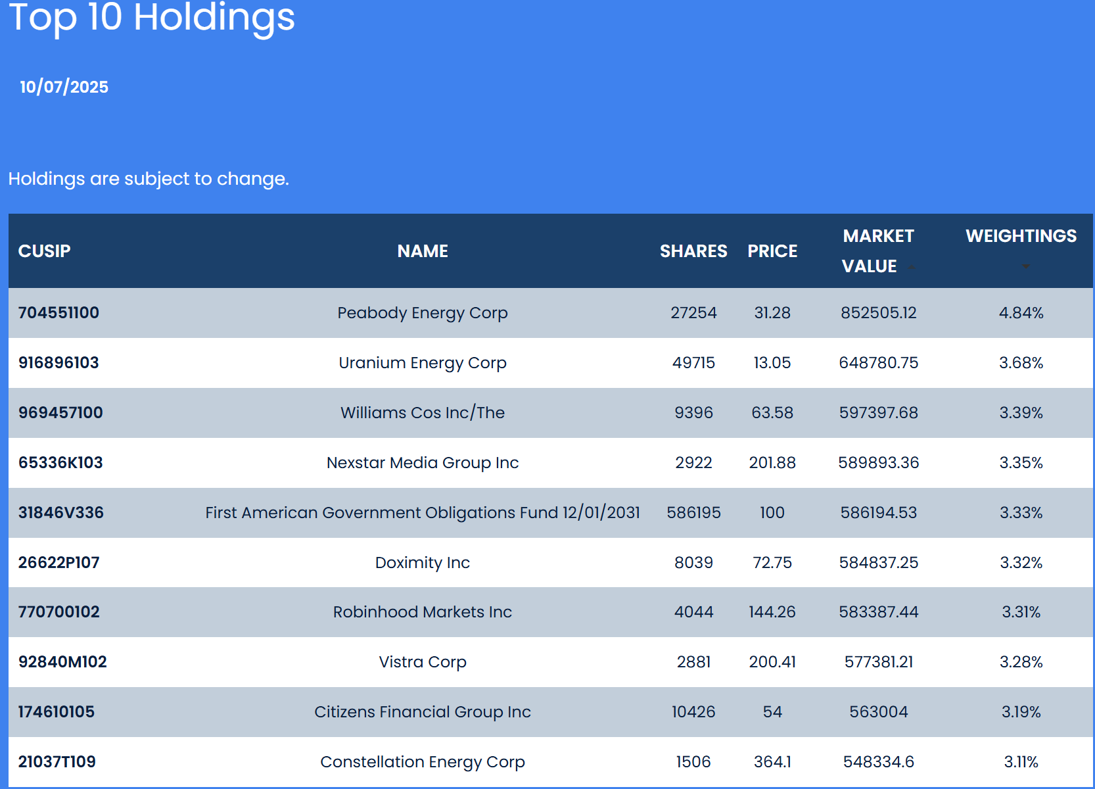Select CUSIP 31846V336 cell
Image resolution: width=1095 pixels, height=789 pixels.
click(x=61, y=513)
